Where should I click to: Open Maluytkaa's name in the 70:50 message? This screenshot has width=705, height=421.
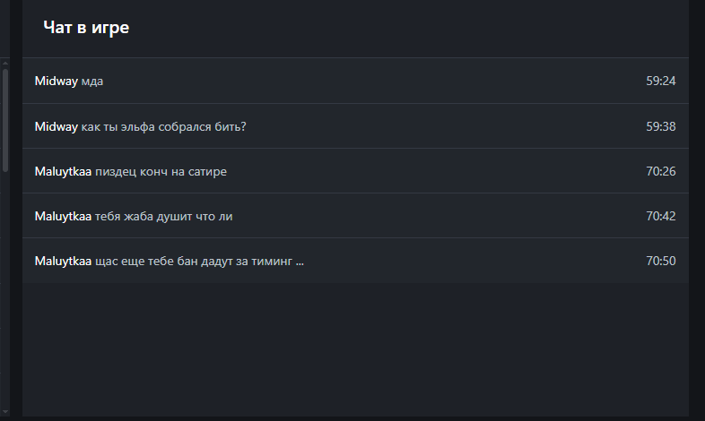point(63,261)
